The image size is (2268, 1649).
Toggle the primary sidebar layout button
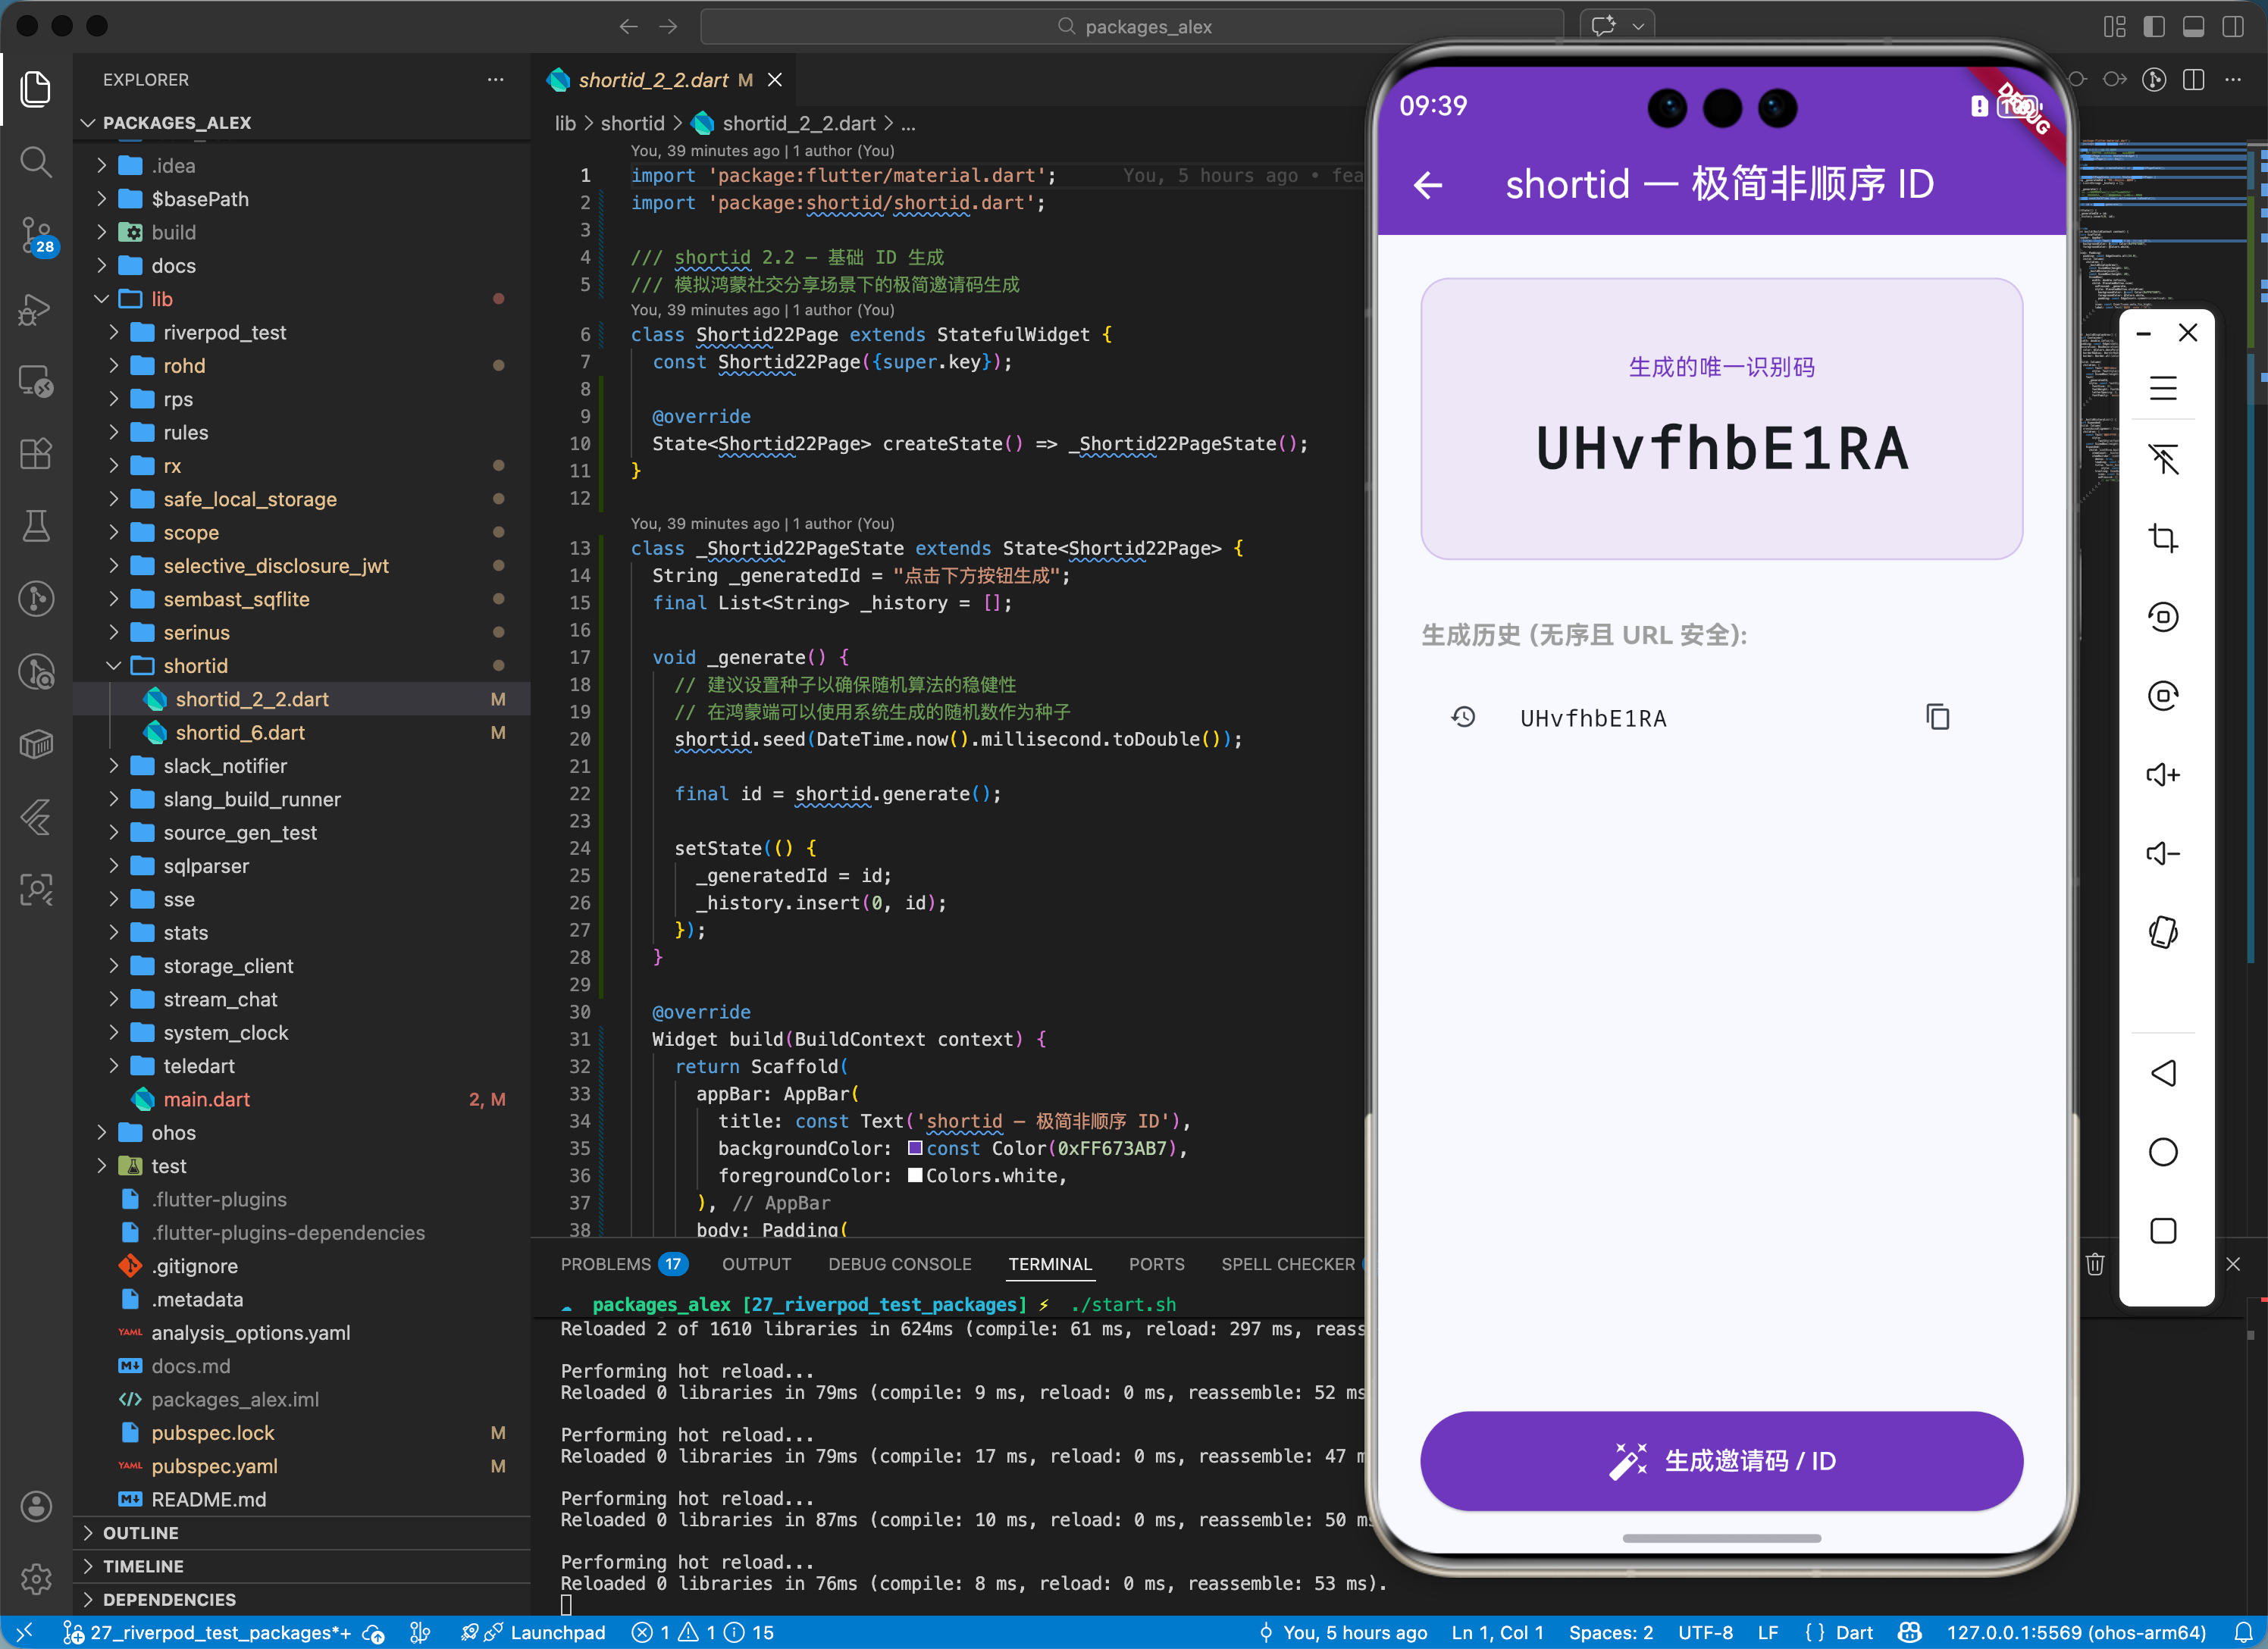2154,27
